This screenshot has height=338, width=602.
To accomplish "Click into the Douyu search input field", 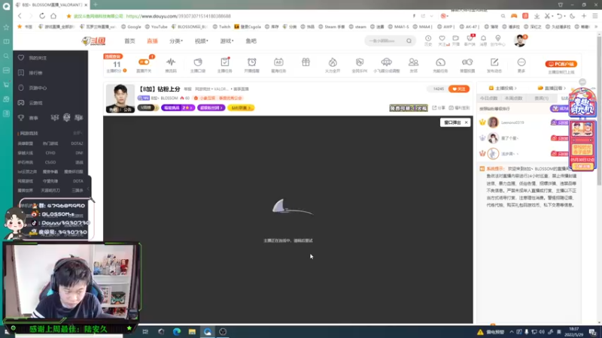I will coord(385,41).
